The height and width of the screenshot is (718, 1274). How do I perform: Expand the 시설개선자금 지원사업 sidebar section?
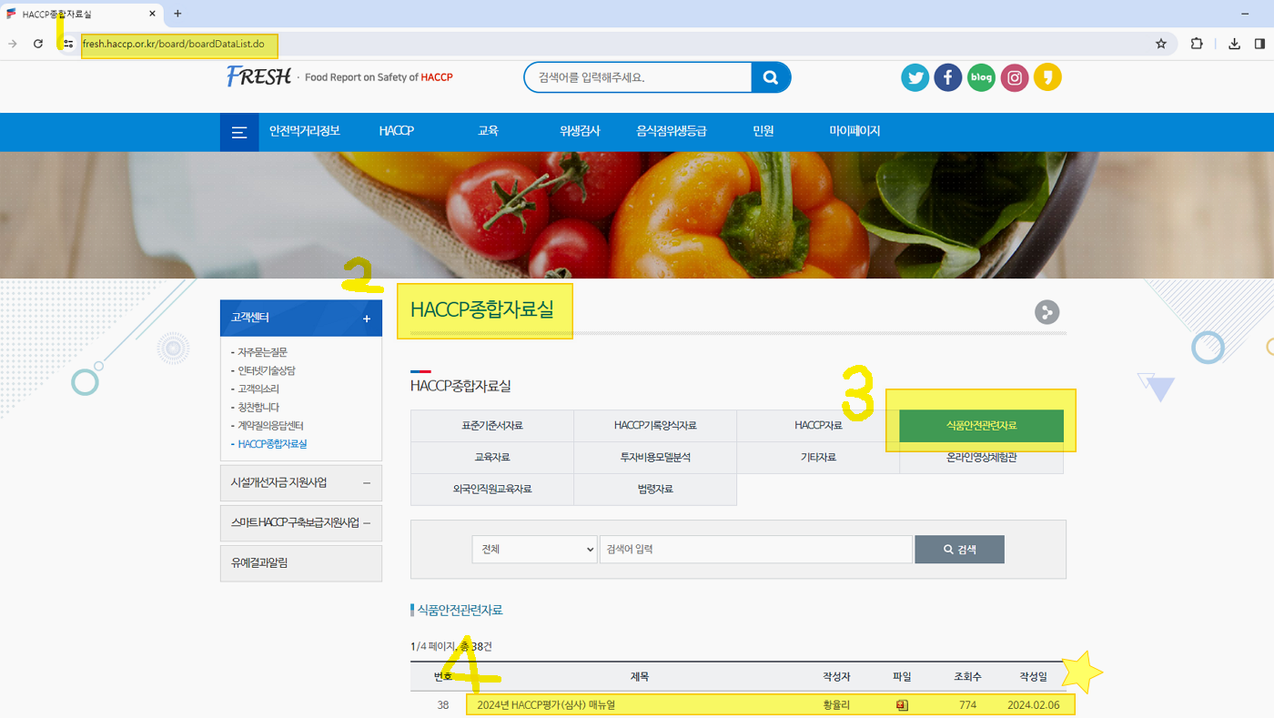[301, 482]
